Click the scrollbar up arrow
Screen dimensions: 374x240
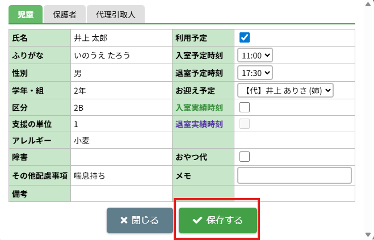point(368,3)
